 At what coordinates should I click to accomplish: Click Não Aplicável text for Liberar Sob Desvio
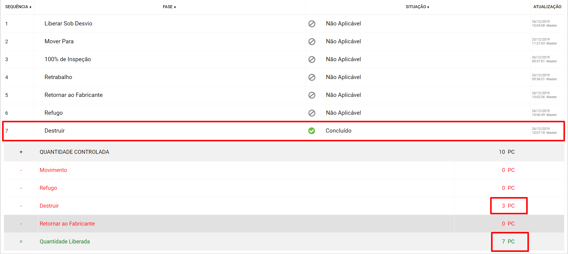(x=344, y=24)
